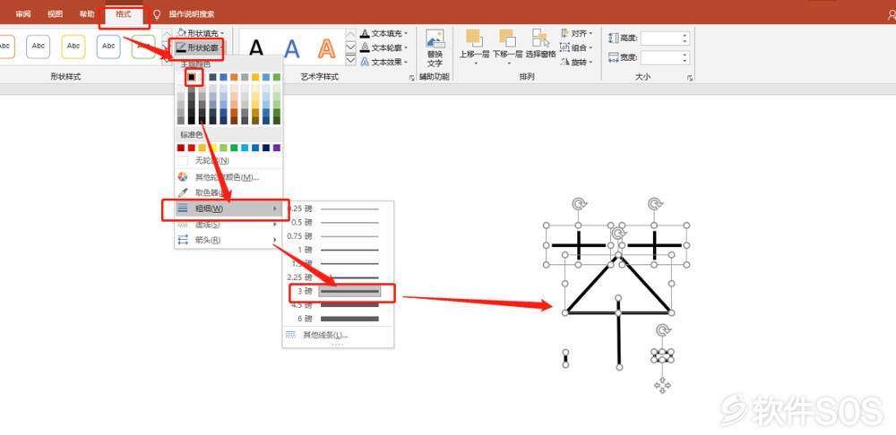Image resolution: width=896 pixels, height=435 pixels.
Task: Select 6 磅 line weight
Action: (339, 319)
